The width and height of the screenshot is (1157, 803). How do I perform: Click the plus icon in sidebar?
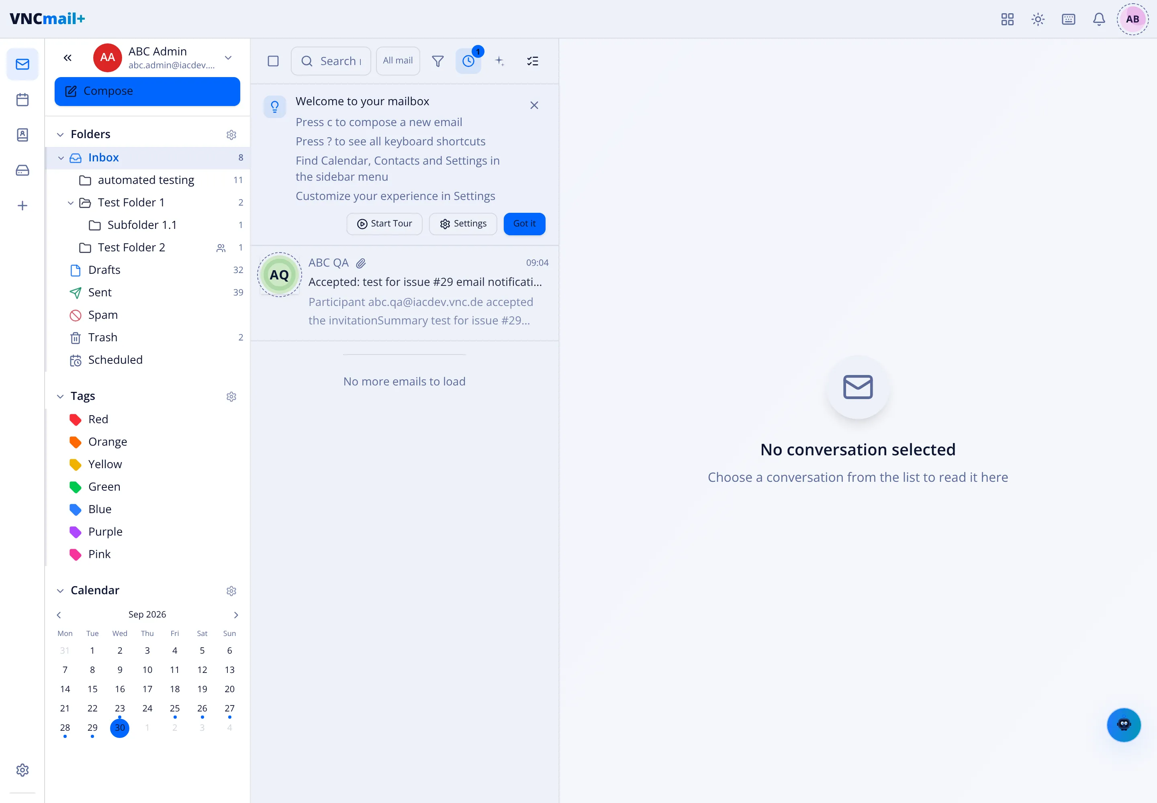pos(22,205)
